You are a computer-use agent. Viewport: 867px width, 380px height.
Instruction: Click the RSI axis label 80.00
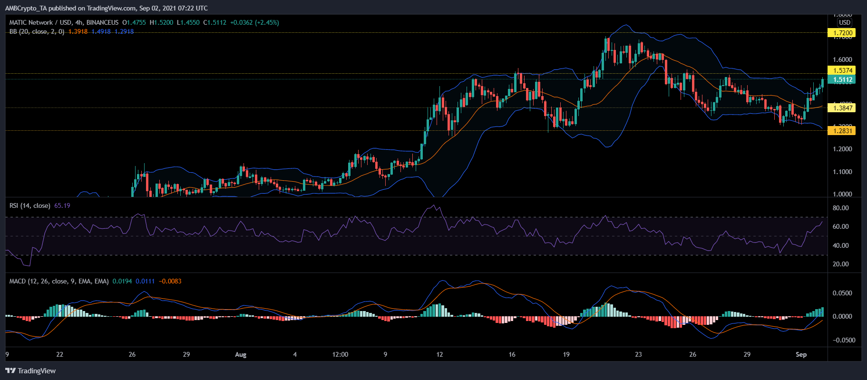point(841,208)
